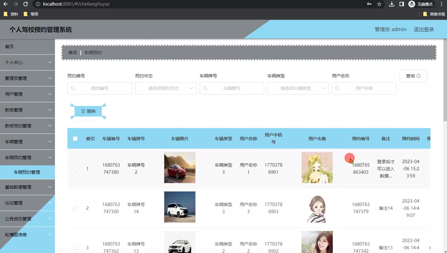
Task: Click the browser address bar URL
Action: click(x=76, y=4)
